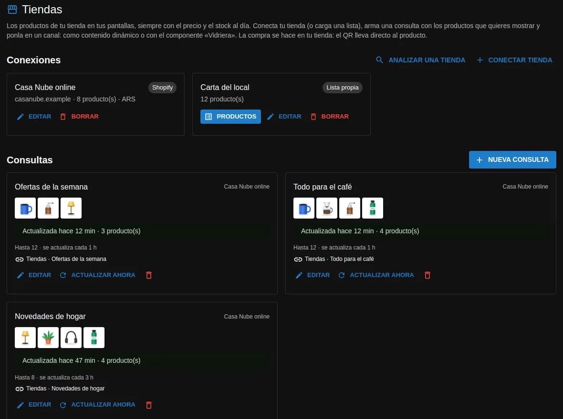Image resolution: width=563 pixels, height=419 pixels.
Task: Click the trash icon on Casa Nube online card
Action: pyautogui.click(x=63, y=117)
